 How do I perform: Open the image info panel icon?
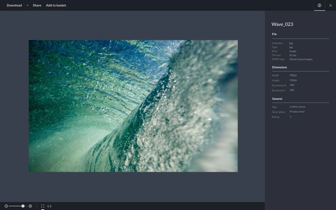(319, 5)
